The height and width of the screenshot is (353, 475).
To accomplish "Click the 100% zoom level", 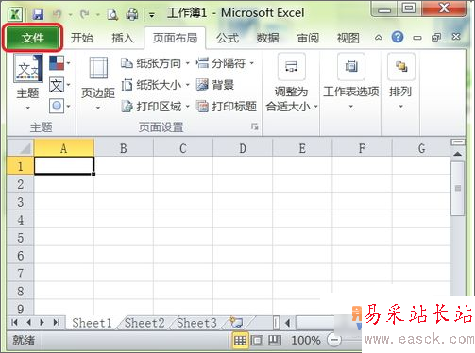I will [x=306, y=340].
